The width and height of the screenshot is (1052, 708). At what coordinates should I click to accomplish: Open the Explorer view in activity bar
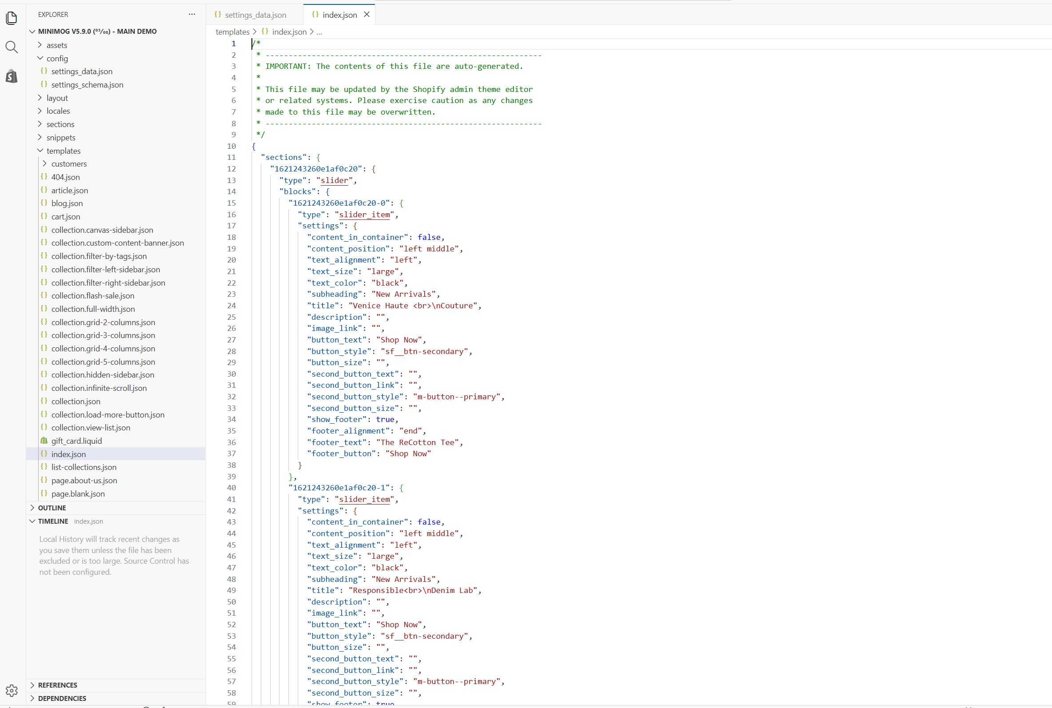[x=12, y=18]
